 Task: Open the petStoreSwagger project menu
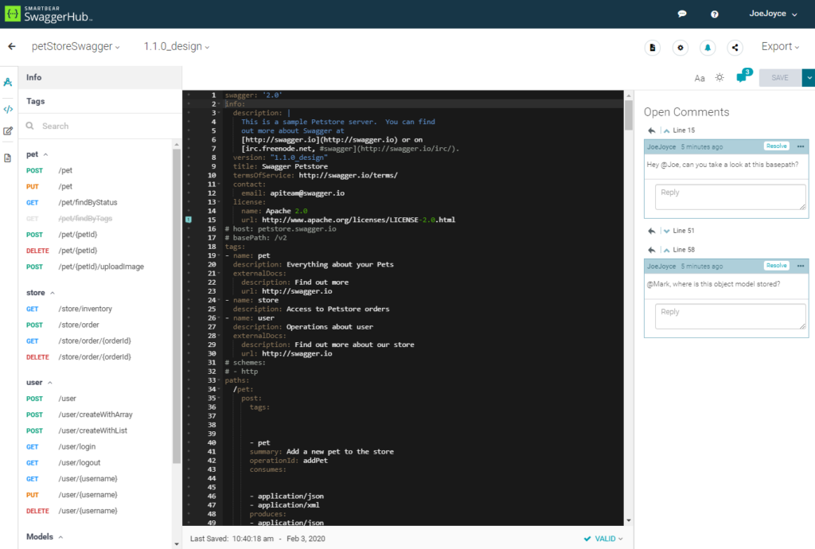76,46
